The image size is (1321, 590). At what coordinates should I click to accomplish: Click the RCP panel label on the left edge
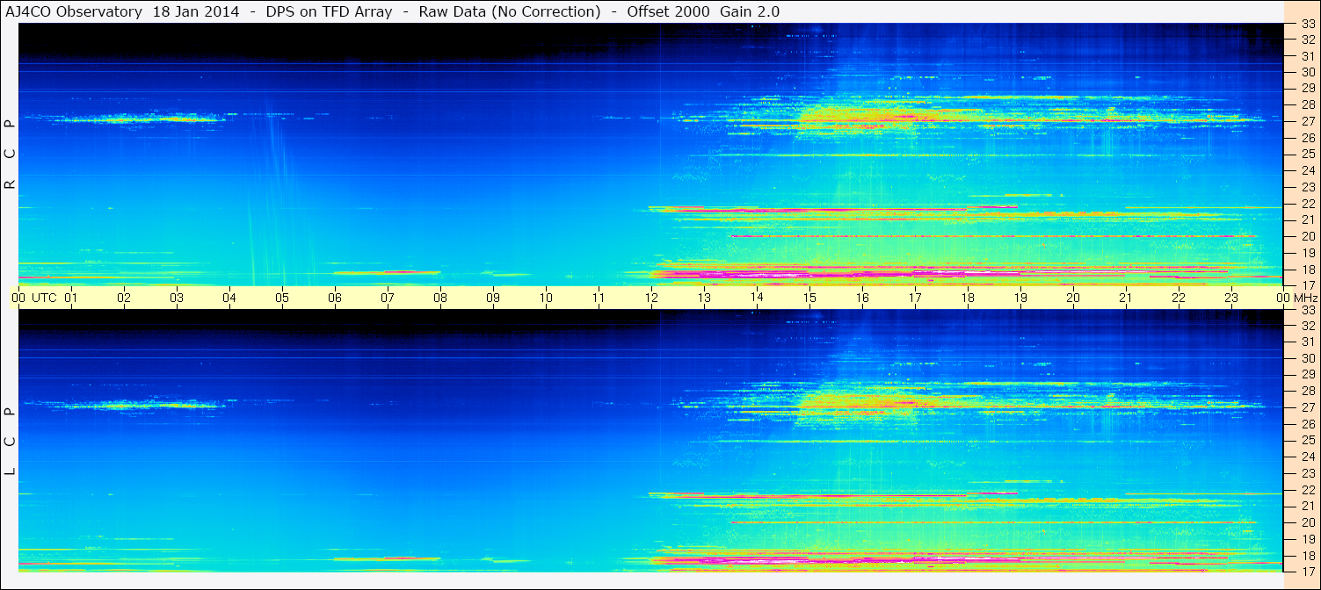point(10,155)
